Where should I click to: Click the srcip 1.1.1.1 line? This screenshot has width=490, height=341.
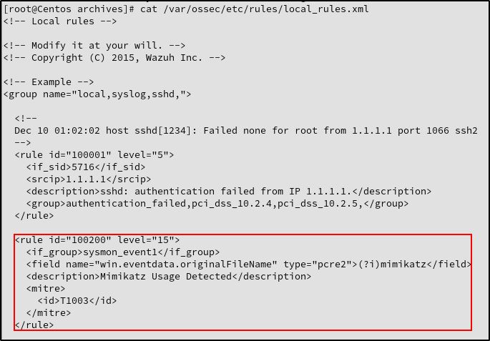click(x=89, y=179)
